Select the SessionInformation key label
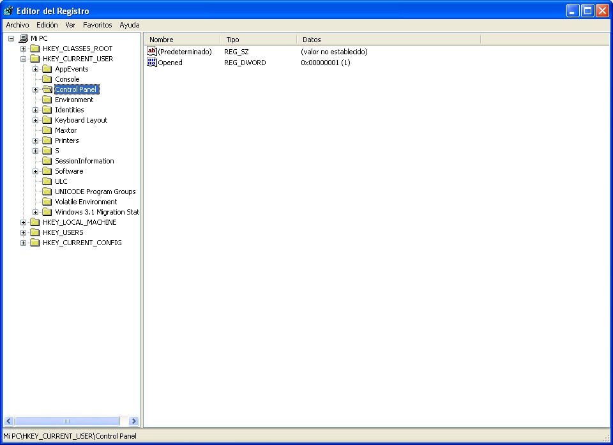Screen dimensions: 613x445 click(x=84, y=161)
